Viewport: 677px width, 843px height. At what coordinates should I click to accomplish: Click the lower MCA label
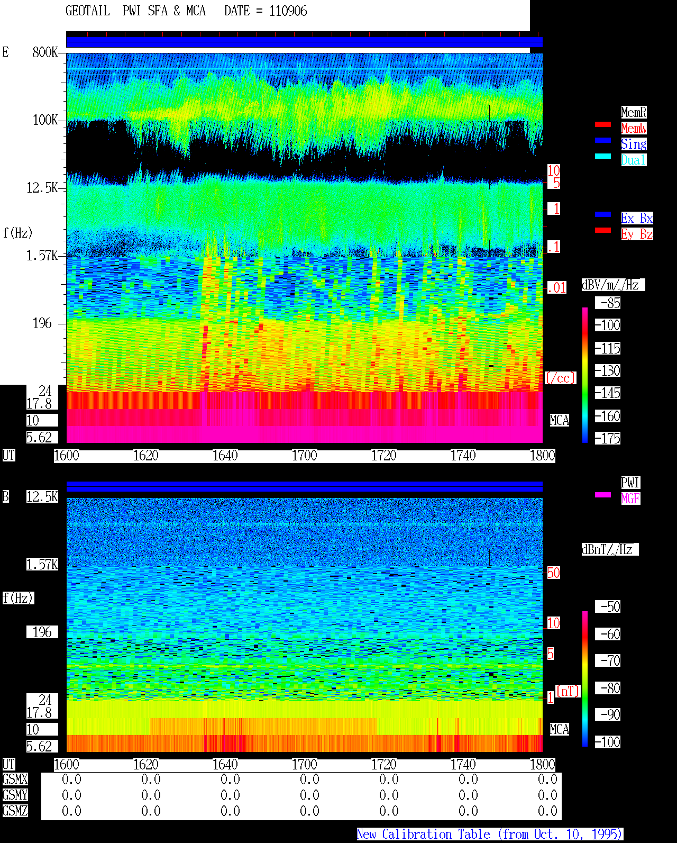click(560, 729)
